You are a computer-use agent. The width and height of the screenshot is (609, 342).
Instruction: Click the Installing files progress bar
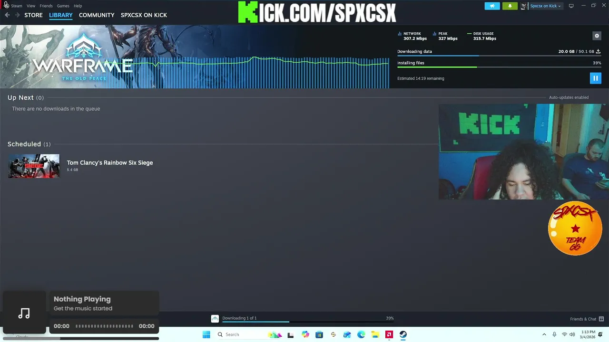click(499, 67)
